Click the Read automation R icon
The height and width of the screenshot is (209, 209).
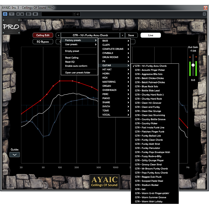coord(18,14)
